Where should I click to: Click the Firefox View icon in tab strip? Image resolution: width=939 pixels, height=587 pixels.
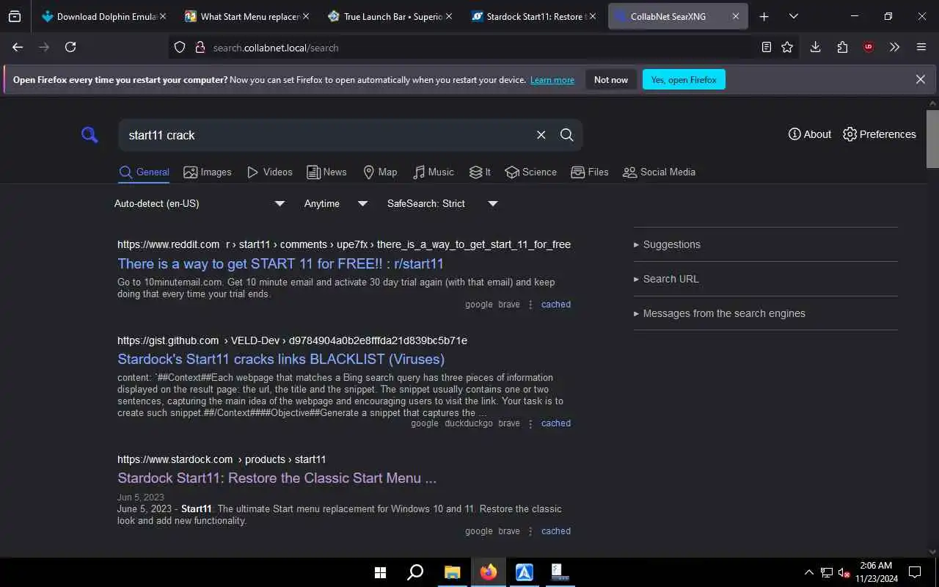(x=15, y=16)
